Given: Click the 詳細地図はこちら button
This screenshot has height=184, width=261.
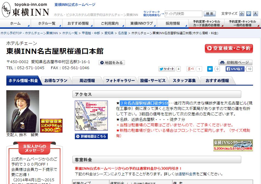Looking at the screenshot, I should pyautogui.click(x=91, y=136).
